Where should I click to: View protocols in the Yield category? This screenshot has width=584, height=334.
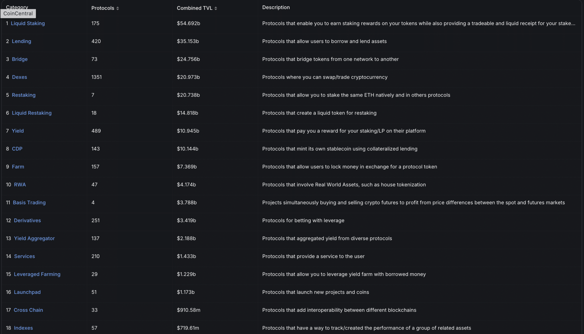pyautogui.click(x=18, y=131)
